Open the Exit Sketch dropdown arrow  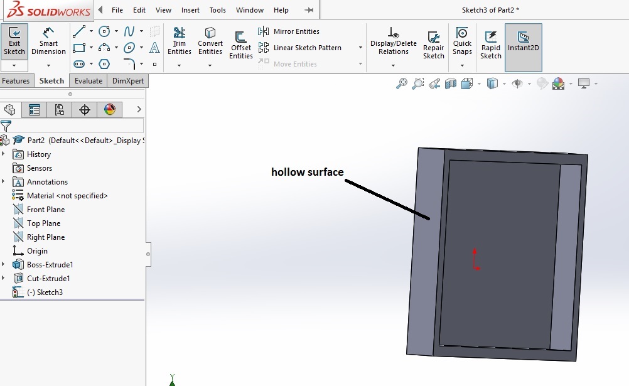coord(14,65)
